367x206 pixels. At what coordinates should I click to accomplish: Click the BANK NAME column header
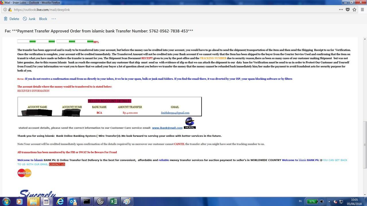(x=99, y=107)
